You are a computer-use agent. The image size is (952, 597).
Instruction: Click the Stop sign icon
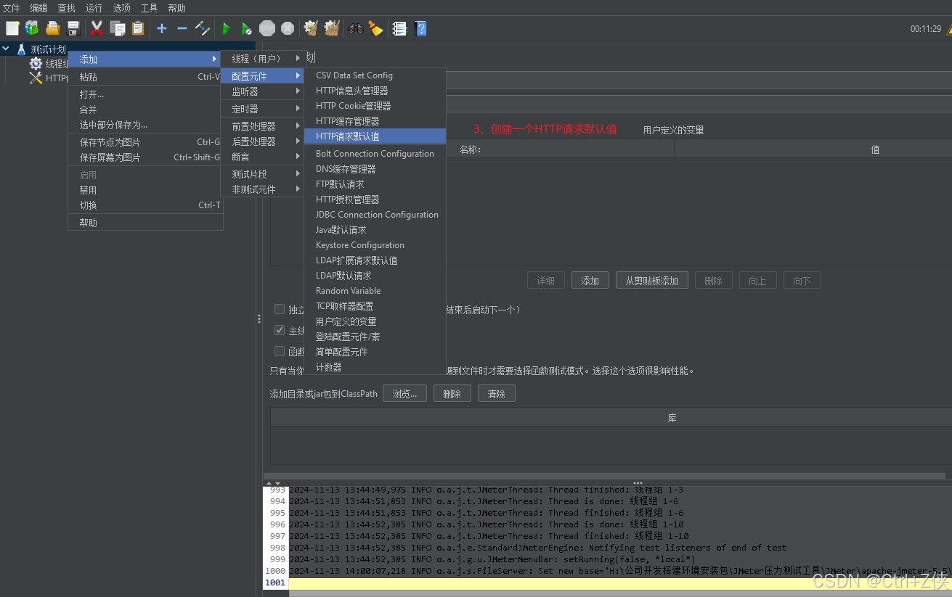tap(267, 28)
